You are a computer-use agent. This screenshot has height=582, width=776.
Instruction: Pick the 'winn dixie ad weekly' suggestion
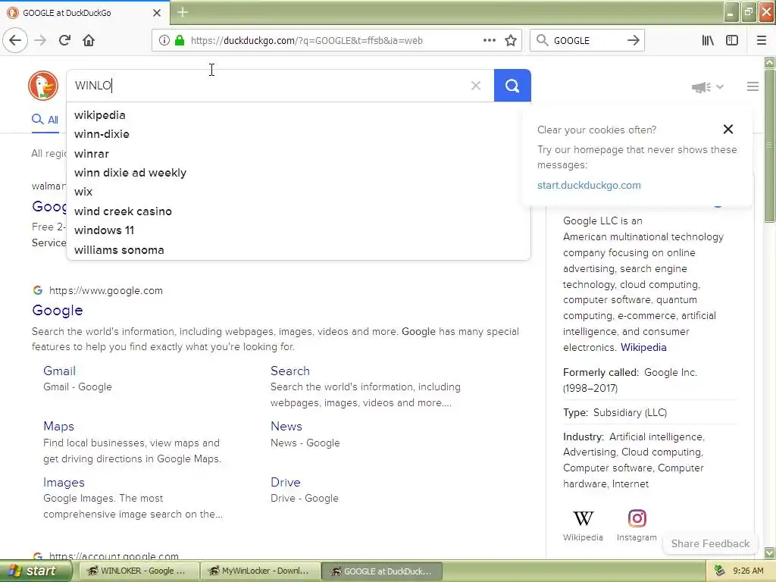click(299, 173)
